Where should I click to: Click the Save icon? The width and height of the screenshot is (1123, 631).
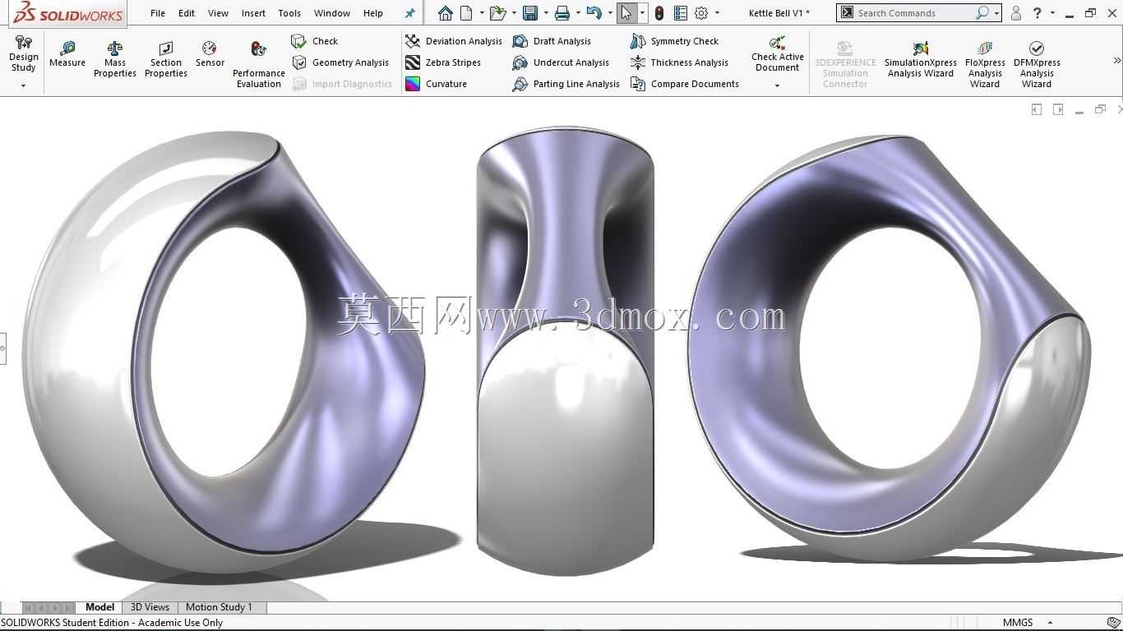point(530,13)
